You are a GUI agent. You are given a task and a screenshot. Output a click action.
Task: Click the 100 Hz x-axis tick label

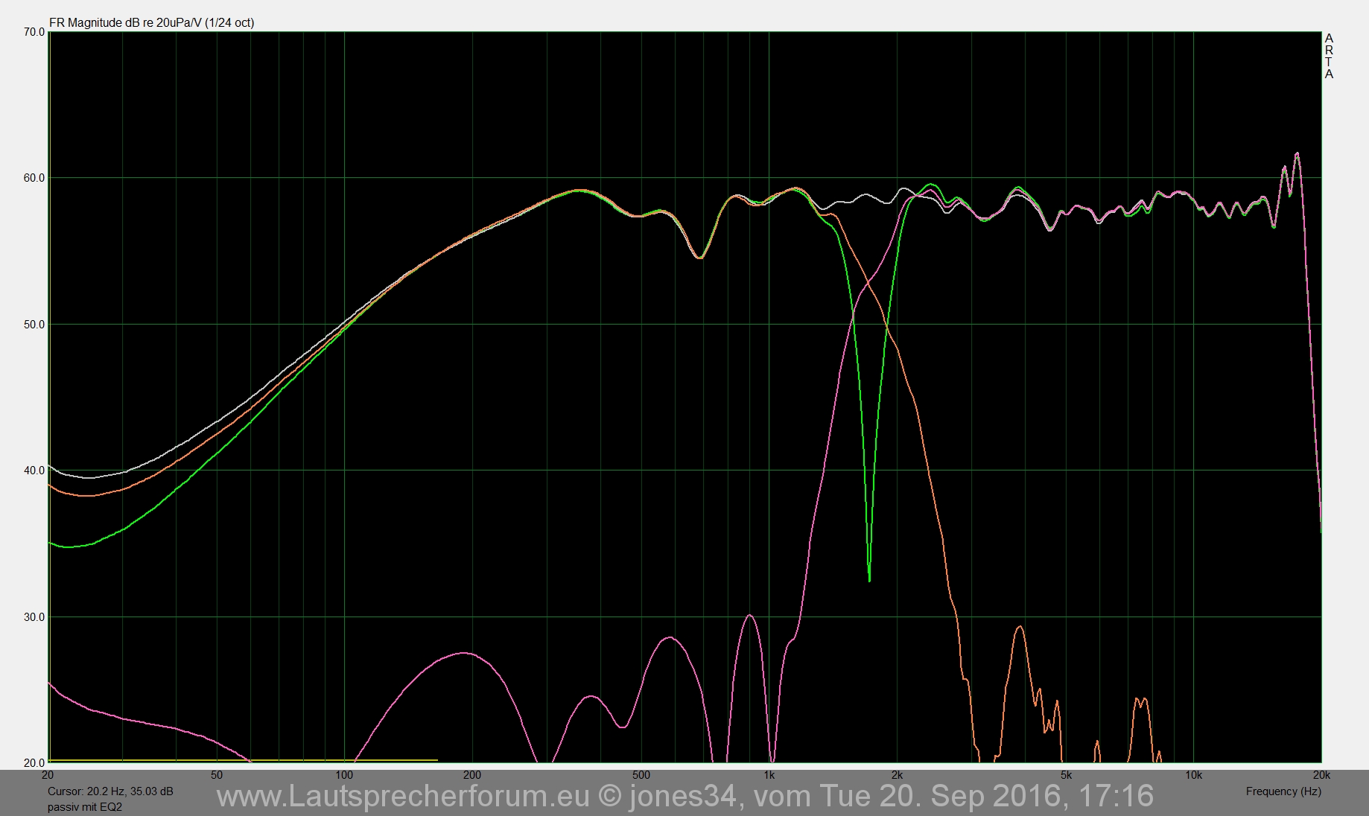[343, 775]
